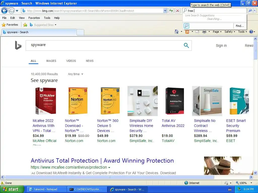This screenshot has width=258, height=193.
Task: Click the Favorites star button
Action: (x=10, y=25)
